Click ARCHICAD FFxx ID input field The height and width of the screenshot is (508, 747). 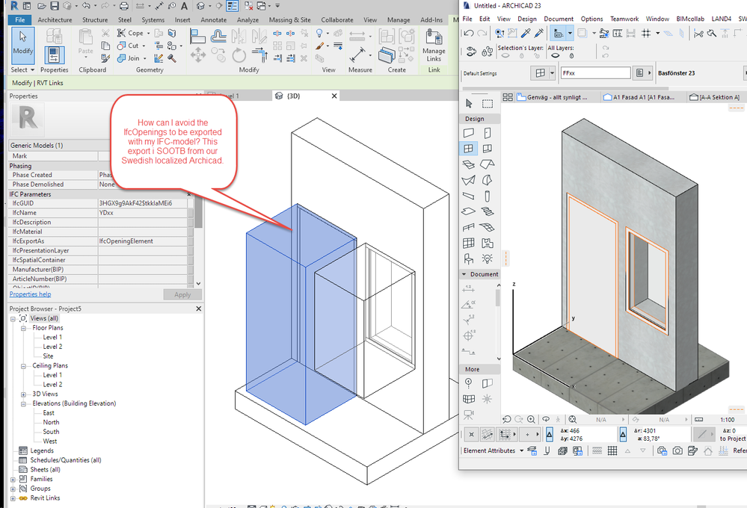pyautogui.click(x=595, y=73)
